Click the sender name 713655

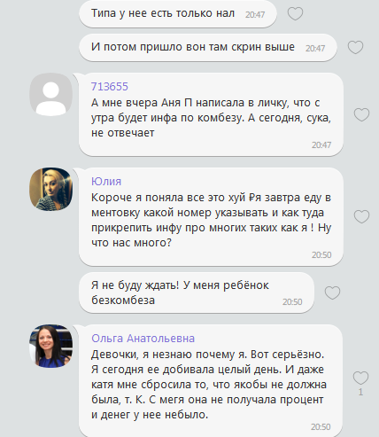click(110, 87)
